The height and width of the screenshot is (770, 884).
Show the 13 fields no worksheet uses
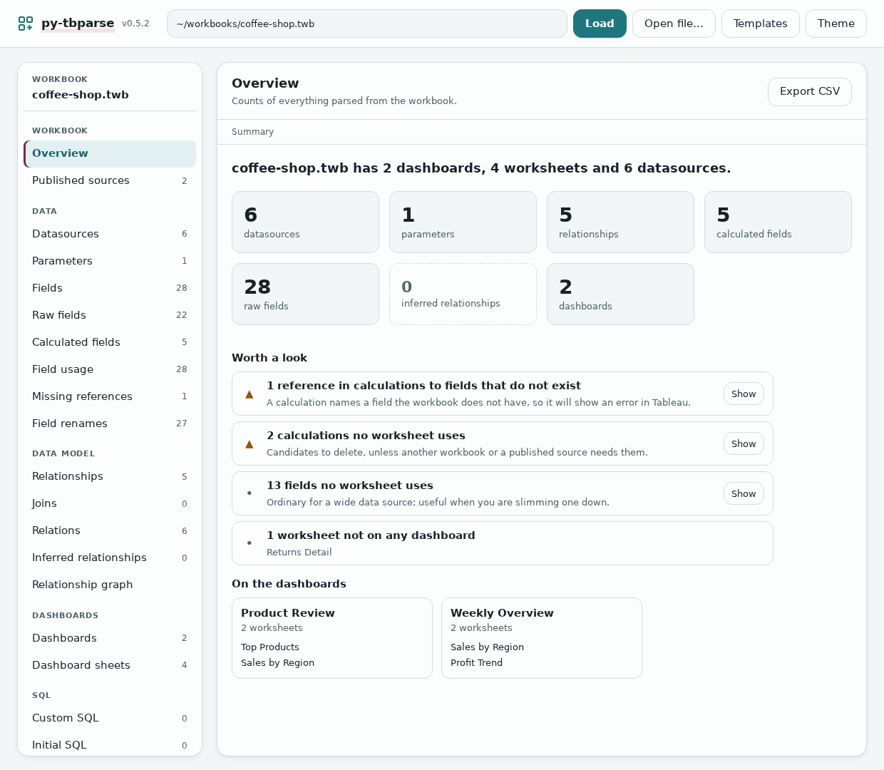tap(744, 493)
